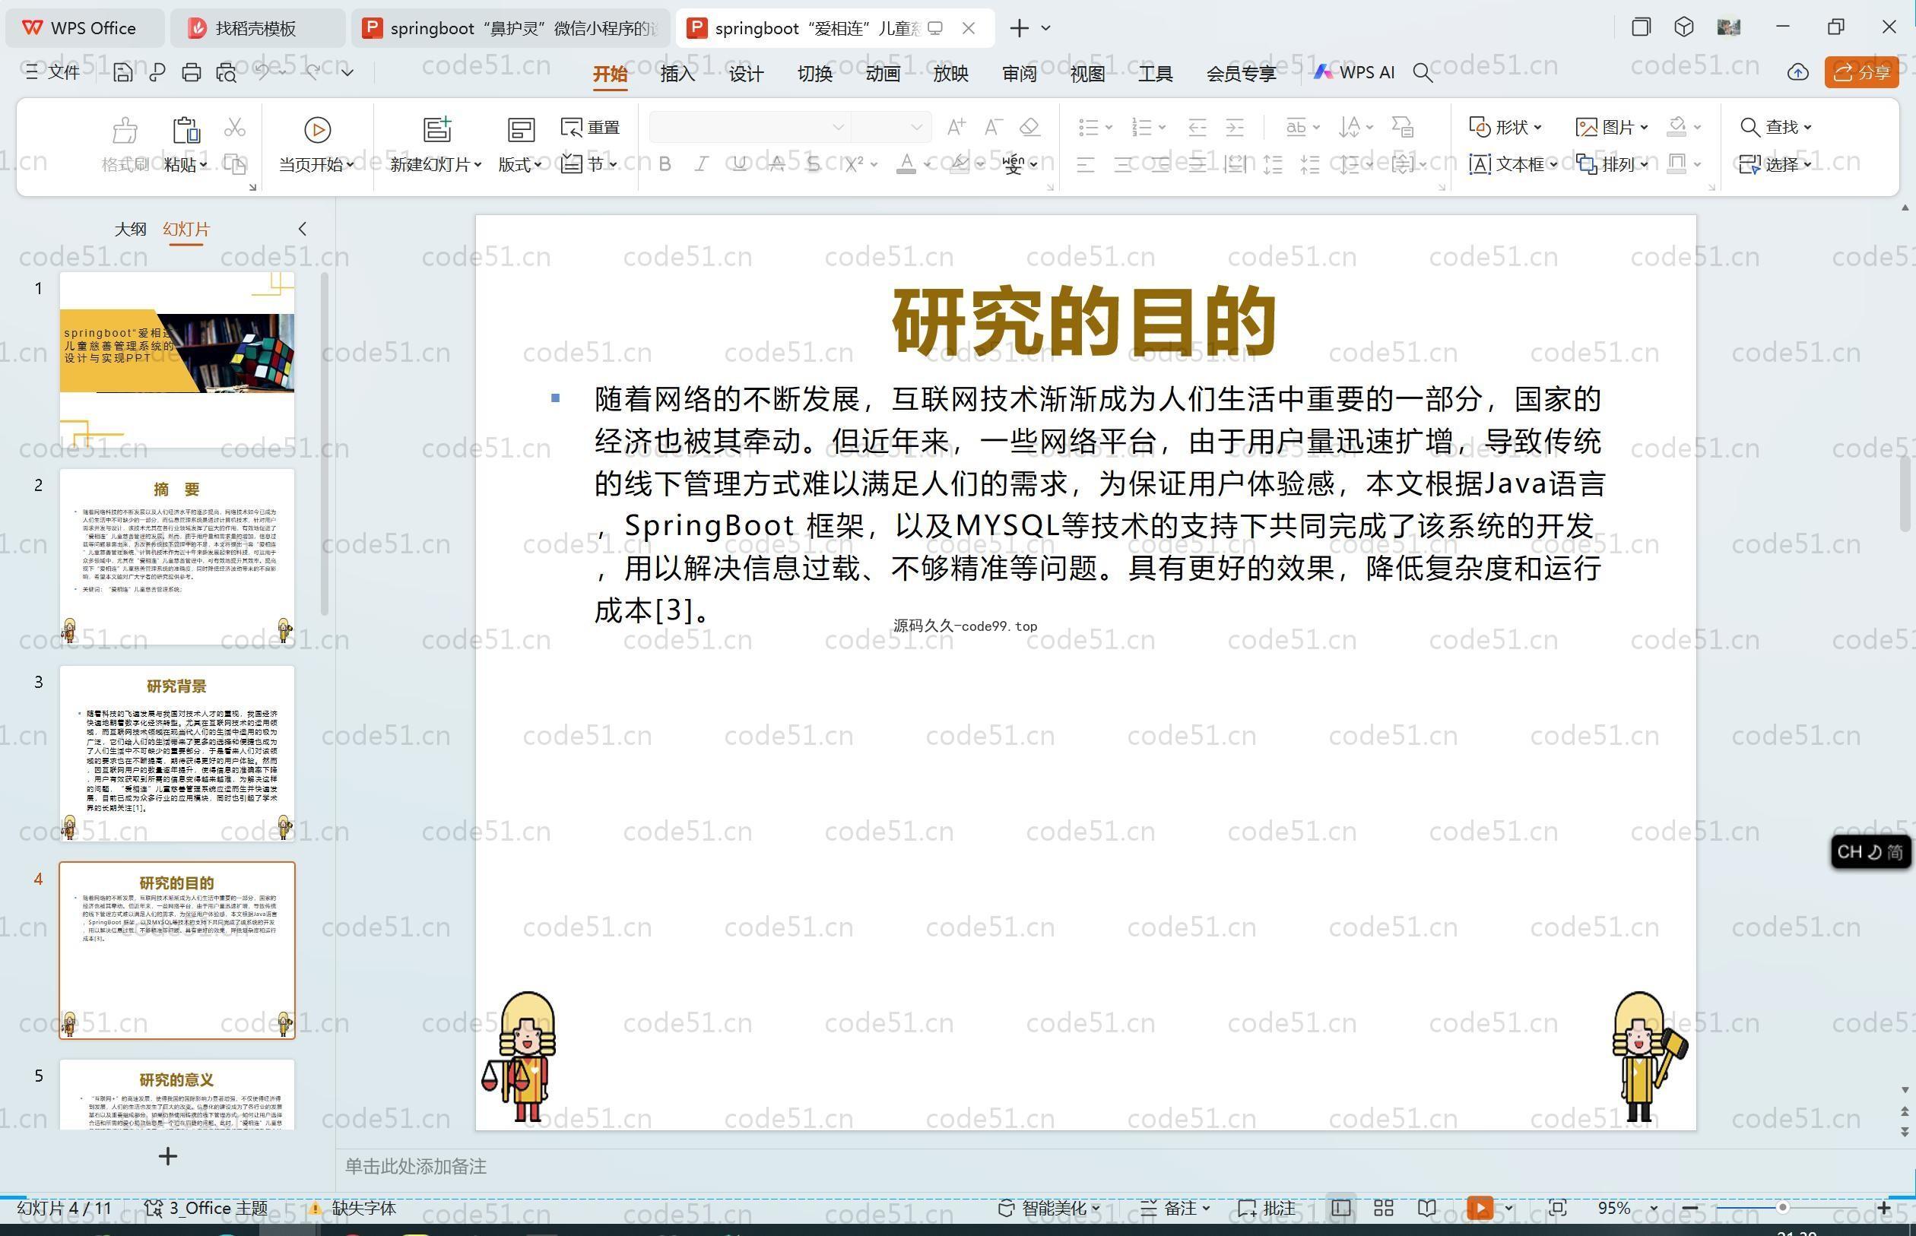Open the Shapes (形状) dropdown
Screen dimensions: 1916x1236
(x=1505, y=127)
